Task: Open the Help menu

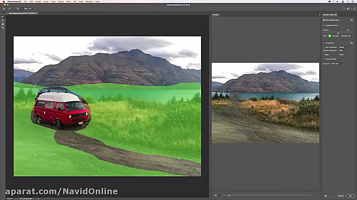Action: pyautogui.click(x=97, y=1)
